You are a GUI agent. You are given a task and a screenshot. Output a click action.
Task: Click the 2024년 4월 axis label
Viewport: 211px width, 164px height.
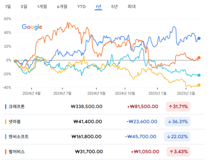(x=31, y=93)
